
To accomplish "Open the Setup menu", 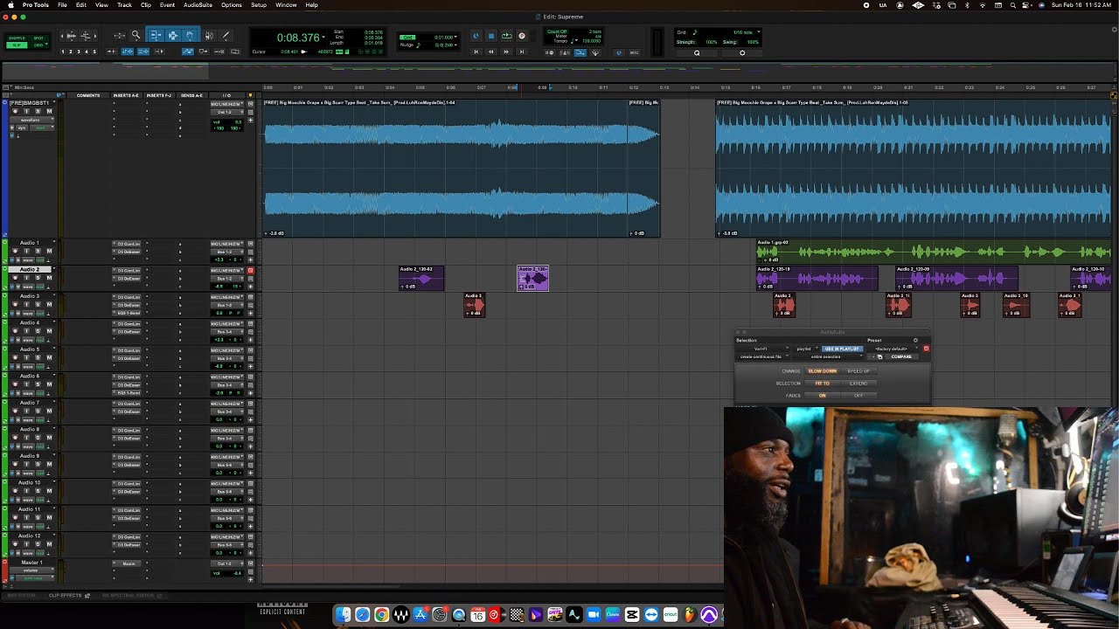I will (259, 5).
